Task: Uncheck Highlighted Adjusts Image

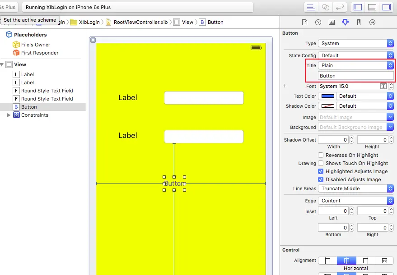Action: (321, 171)
